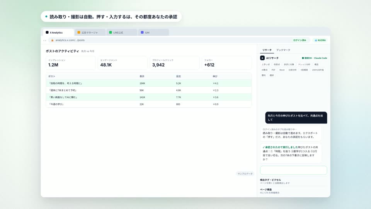This screenshot has height=209, width=371.
Task: Click the ページ構造 section heading
Action: [266, 190]
